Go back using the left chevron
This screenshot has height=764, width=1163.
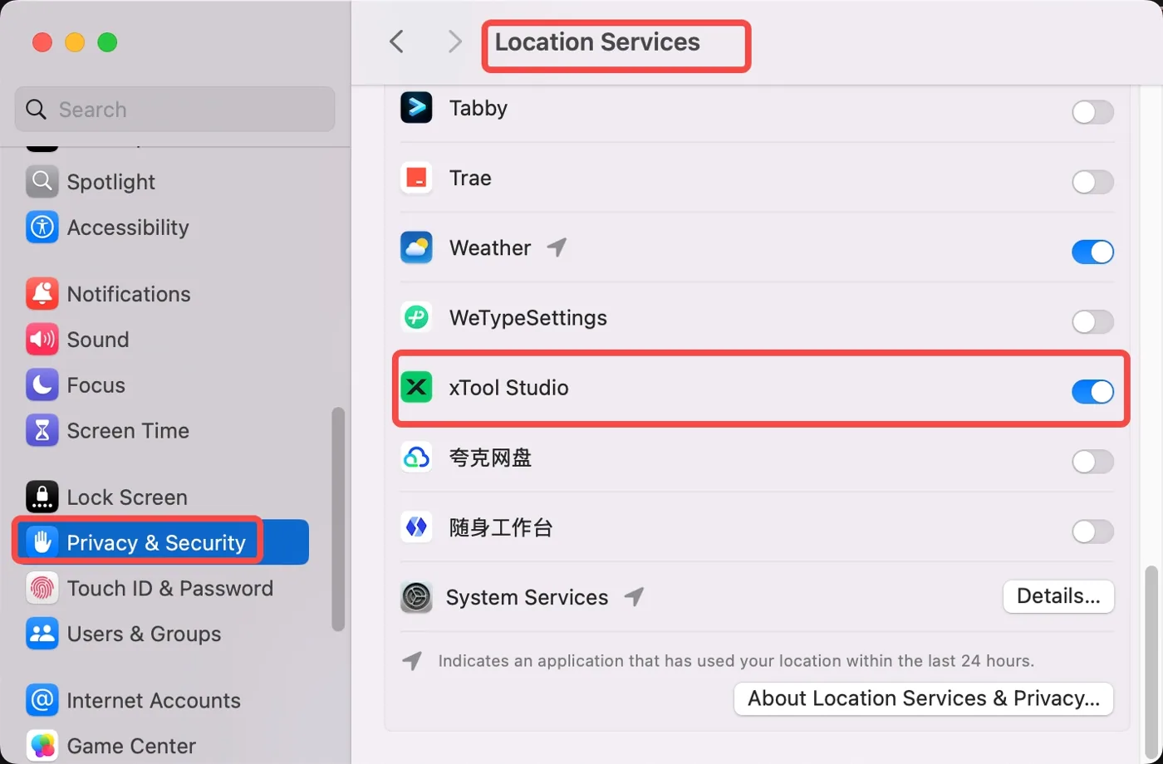click(397, 42)
